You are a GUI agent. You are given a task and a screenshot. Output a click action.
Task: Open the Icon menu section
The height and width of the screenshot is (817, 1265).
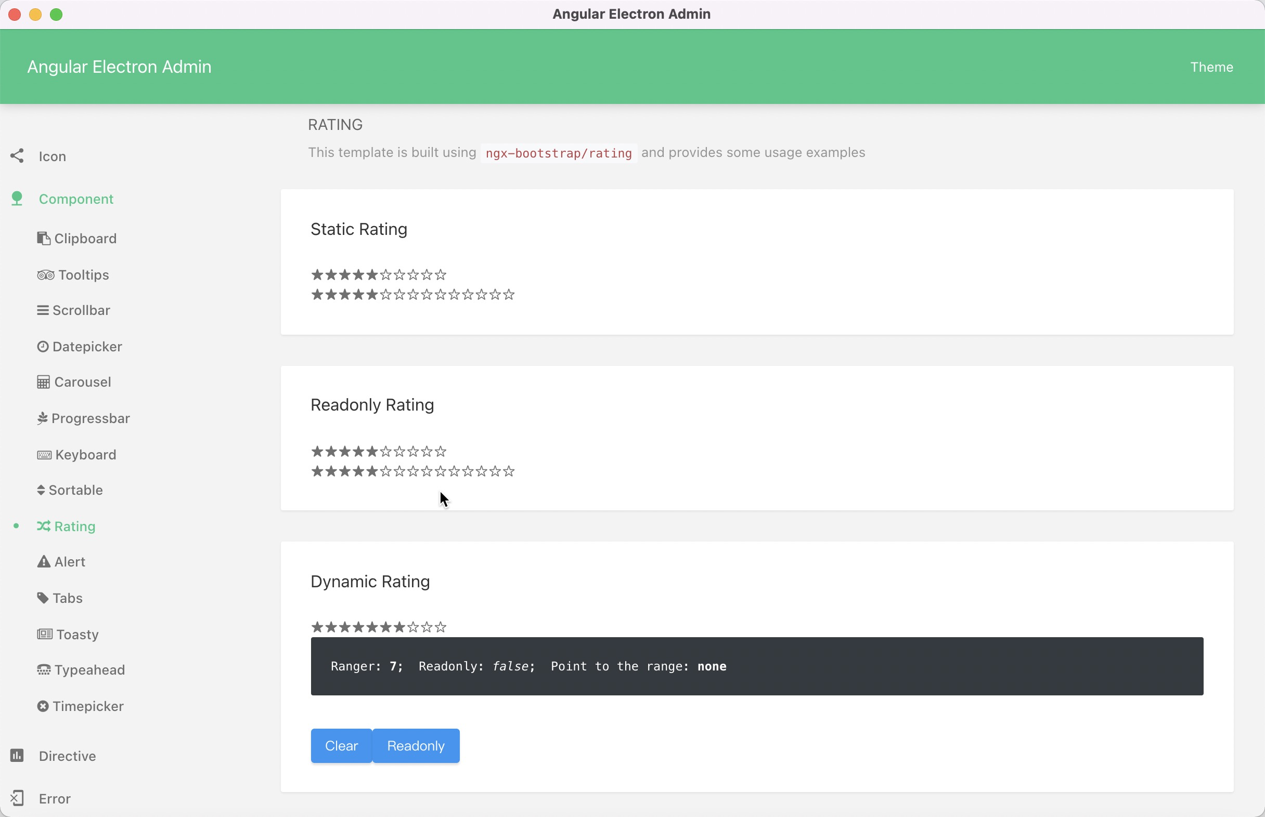pyautogui.click(x=53, y=156)
